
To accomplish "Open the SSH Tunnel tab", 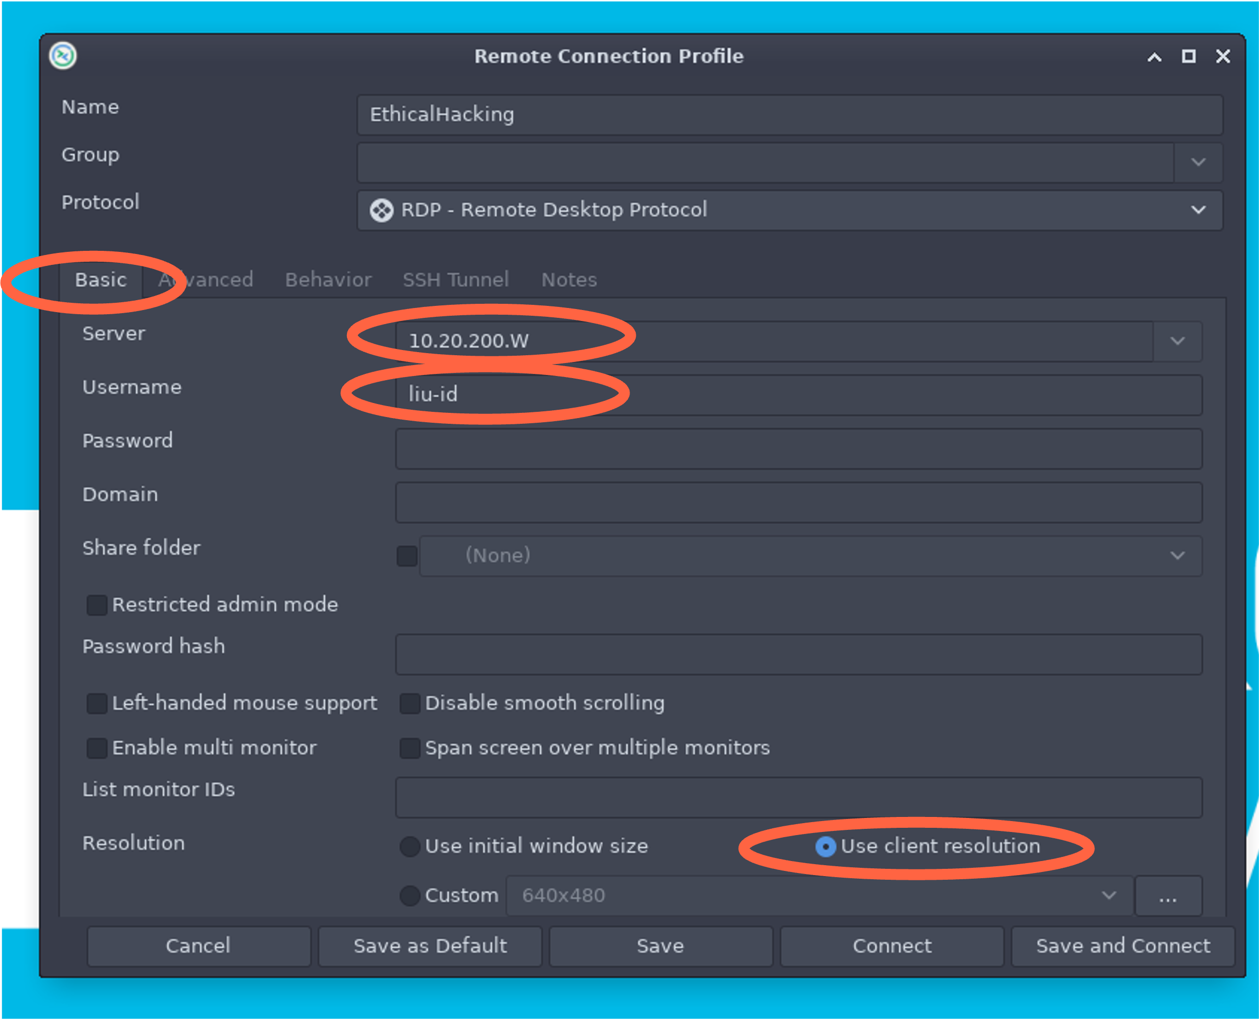I will tap(455, 280).
